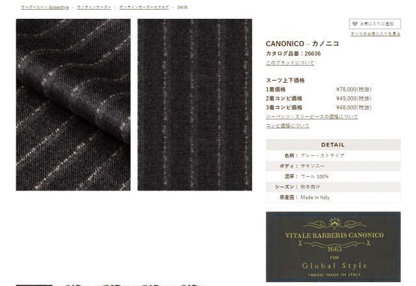
Task: Click the 3着コンビ価格 ¥48,000 price row
Action: pyautogui.click(x=319, y=107)
